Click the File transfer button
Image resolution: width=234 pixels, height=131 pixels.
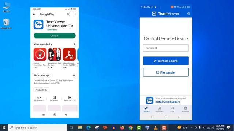click(x=166, y=72)
